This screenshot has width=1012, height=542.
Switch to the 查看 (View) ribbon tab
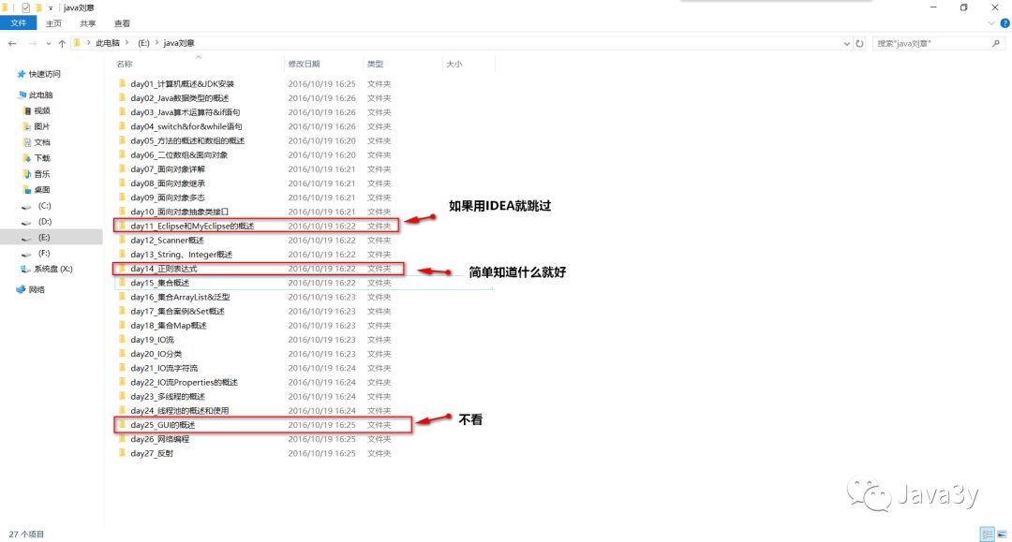point(121,23)
